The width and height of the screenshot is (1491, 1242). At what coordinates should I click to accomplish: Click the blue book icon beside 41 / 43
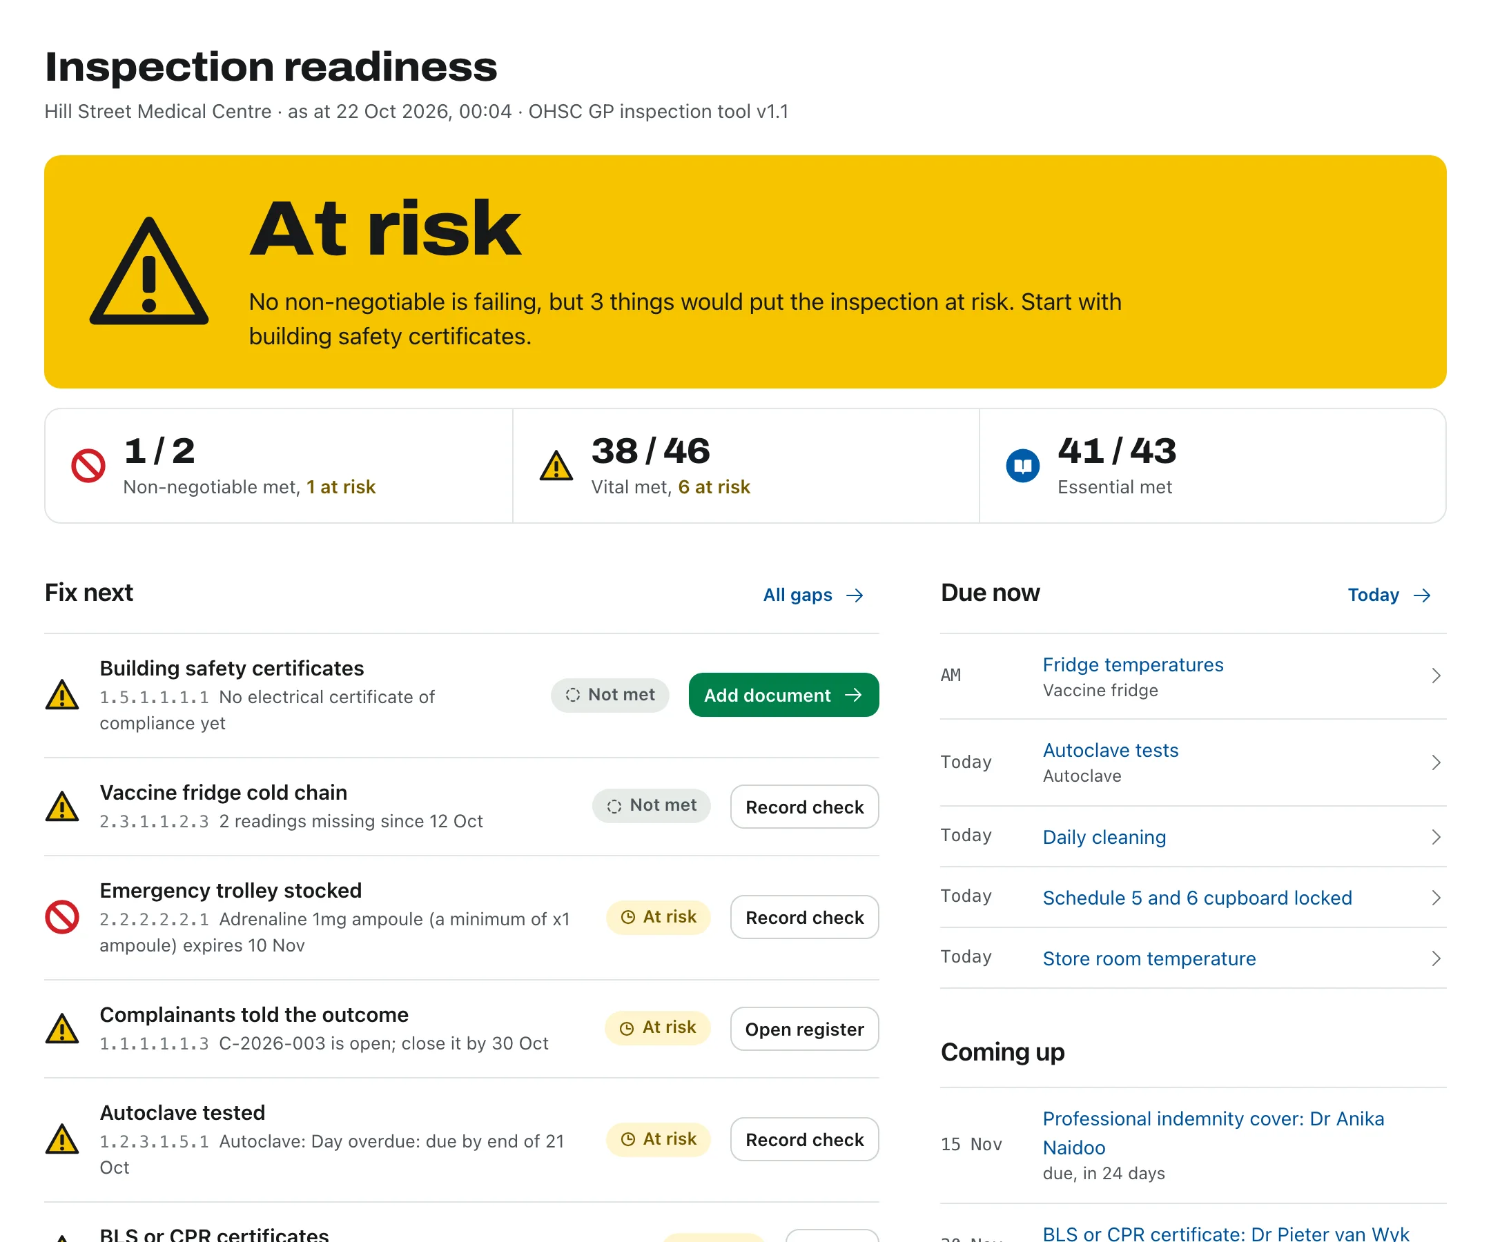click(1022, 466)
